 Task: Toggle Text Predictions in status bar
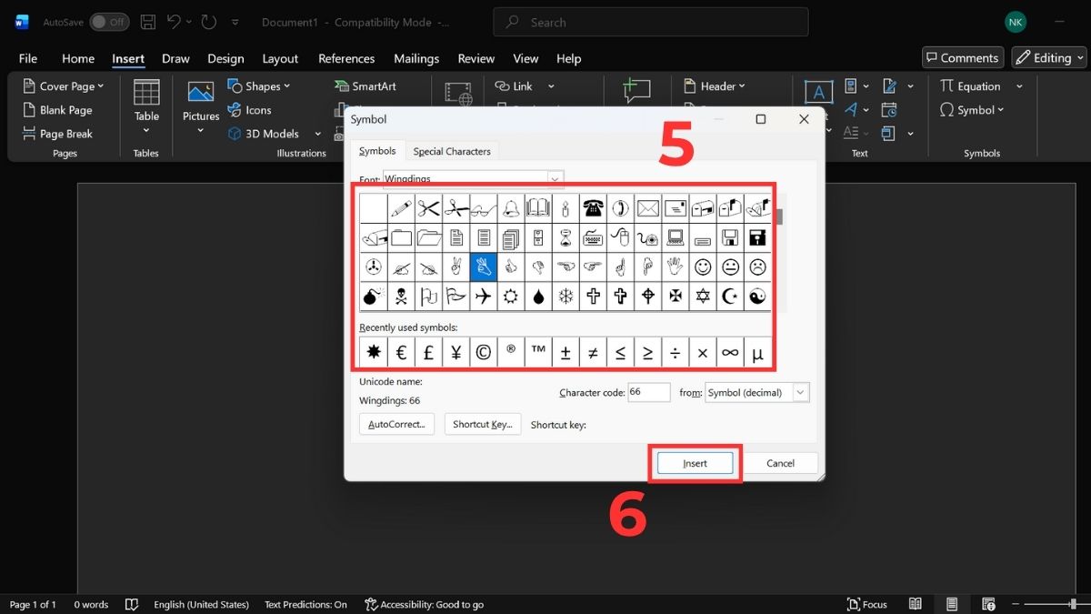(305, 604)
